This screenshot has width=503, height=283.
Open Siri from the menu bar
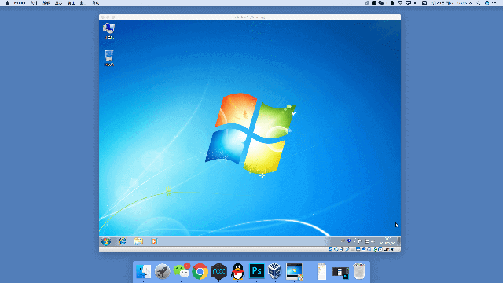pyautogui.click(x=486, y=3)
